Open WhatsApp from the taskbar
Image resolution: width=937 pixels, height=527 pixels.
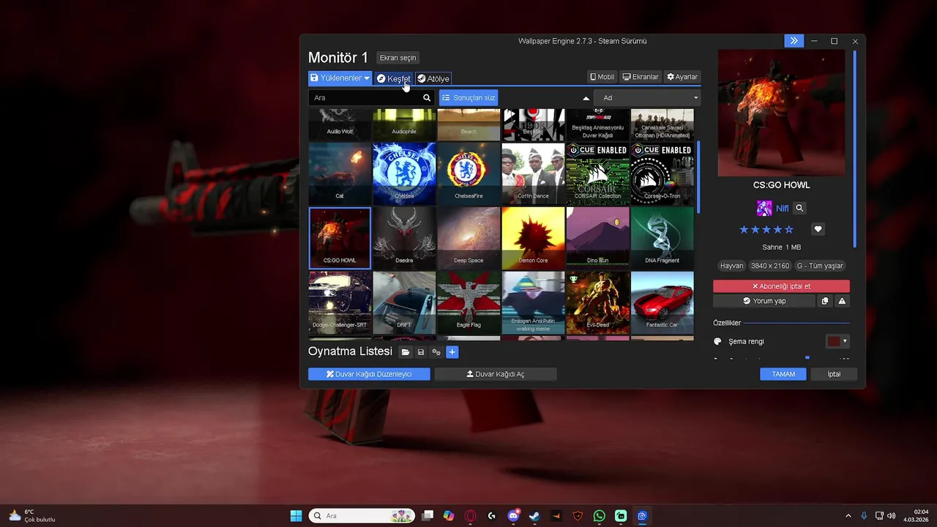click(x=600, y=516)
